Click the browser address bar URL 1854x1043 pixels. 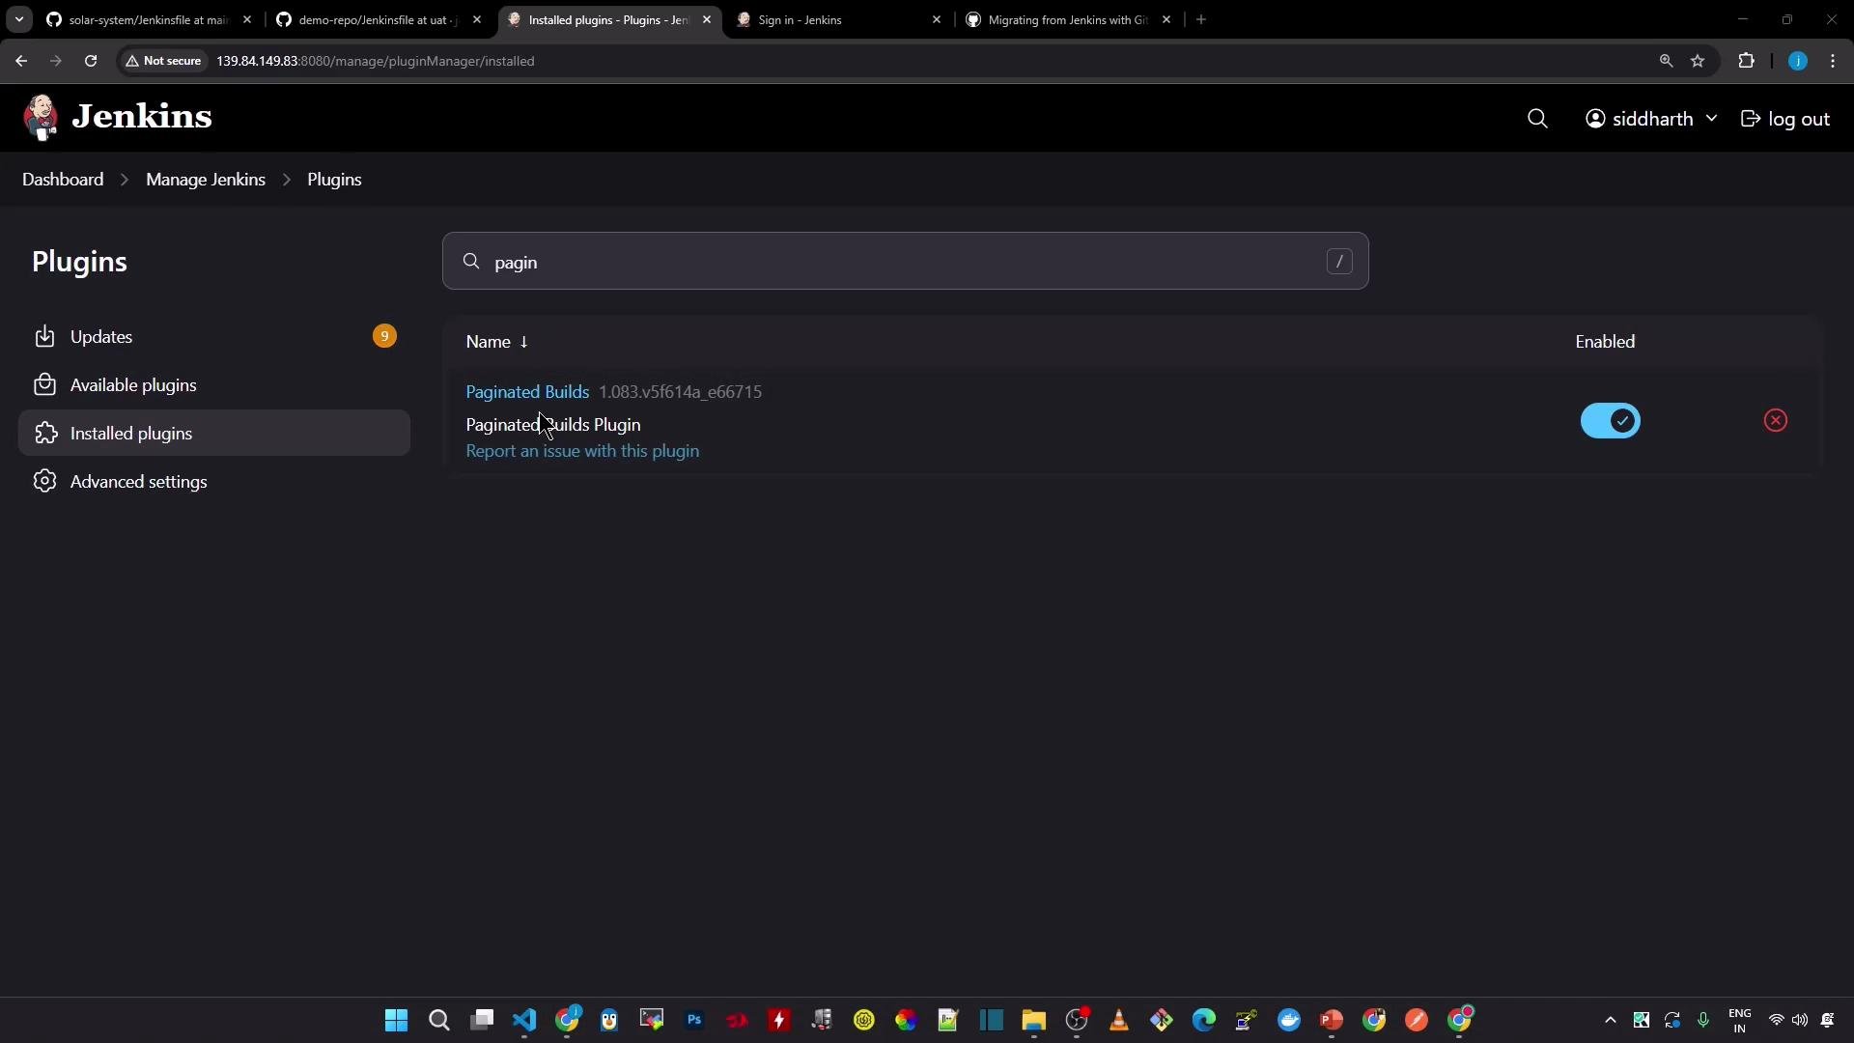375,61
